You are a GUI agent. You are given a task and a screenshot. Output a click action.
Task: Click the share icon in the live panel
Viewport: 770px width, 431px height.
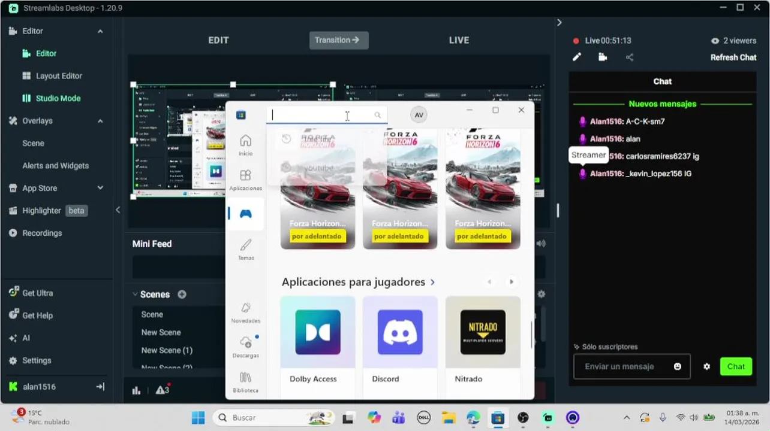pos(629,57)
